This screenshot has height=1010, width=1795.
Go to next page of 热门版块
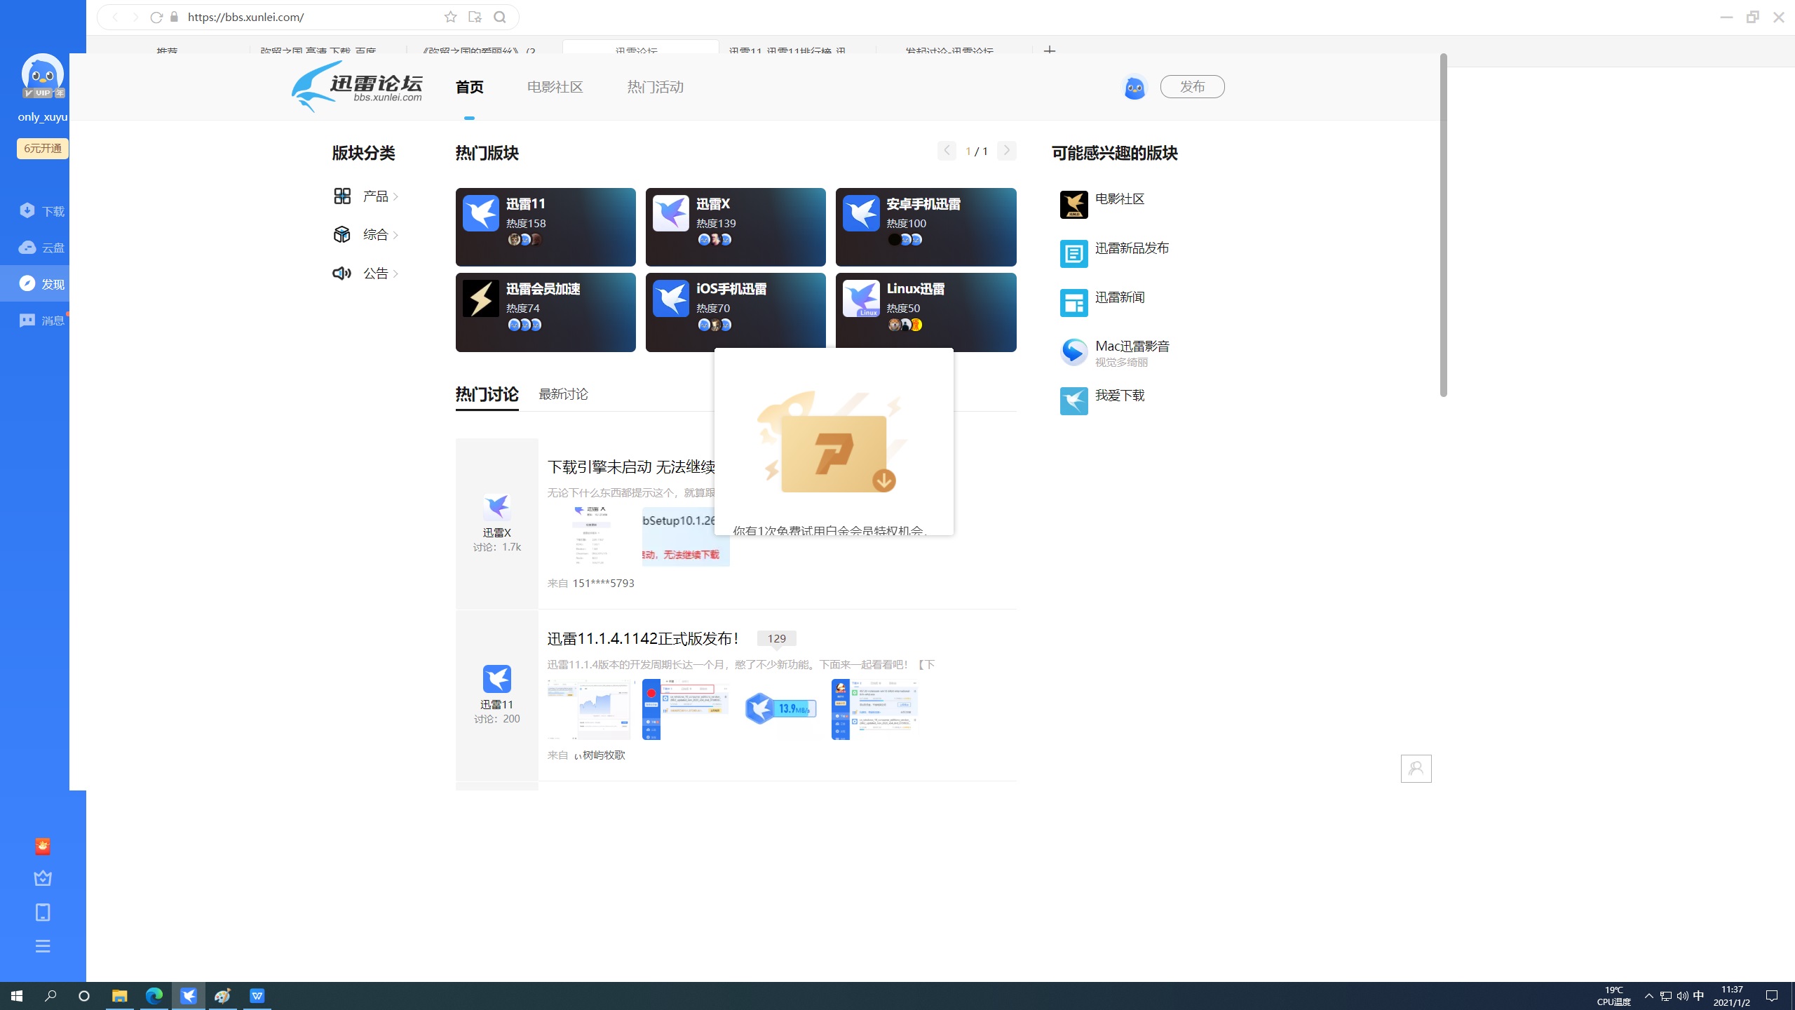[x=1006, y=151]
